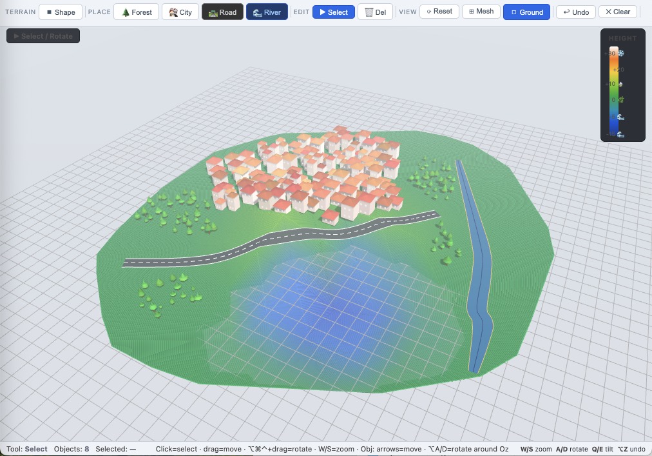Click the "Objects: 8" status text
Screen dimensions: 652x456
click(72, 449)
